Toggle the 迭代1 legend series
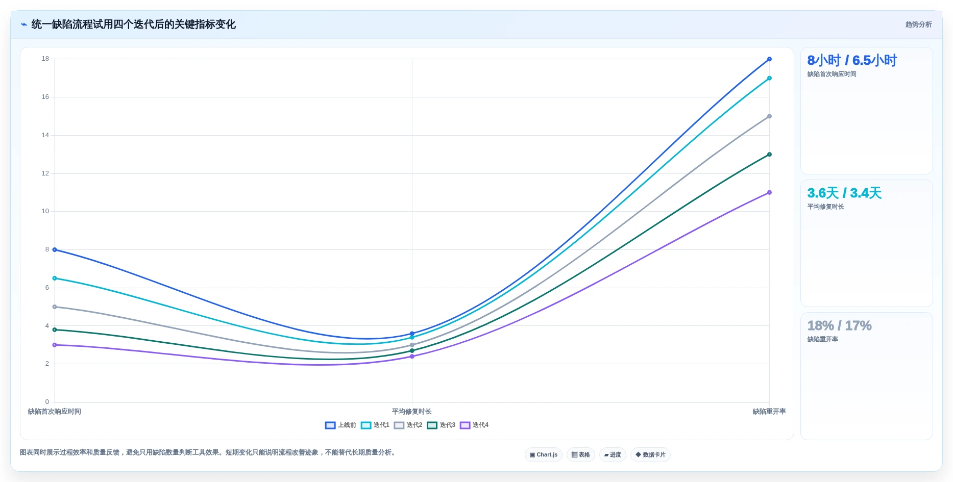The height and width of the screenshot is (482, 953). [375, 425]
